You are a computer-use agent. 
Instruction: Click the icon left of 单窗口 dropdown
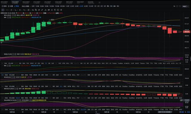point(180,6)
